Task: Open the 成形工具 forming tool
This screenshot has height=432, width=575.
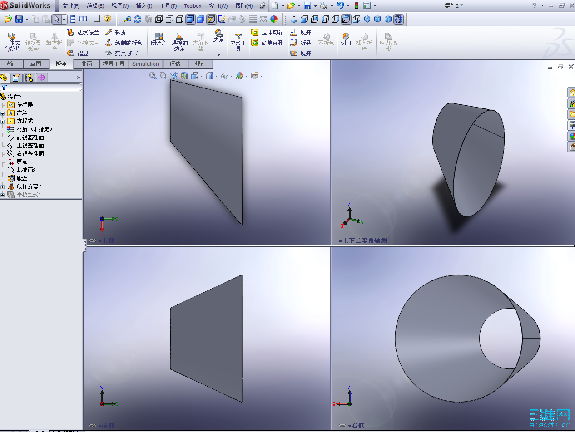Action: click(x=238, y=42)
